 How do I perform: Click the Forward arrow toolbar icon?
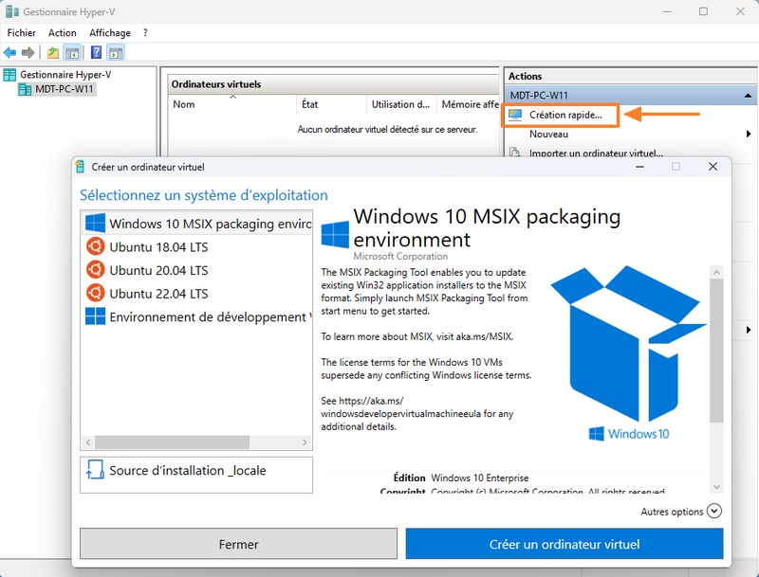28,52
